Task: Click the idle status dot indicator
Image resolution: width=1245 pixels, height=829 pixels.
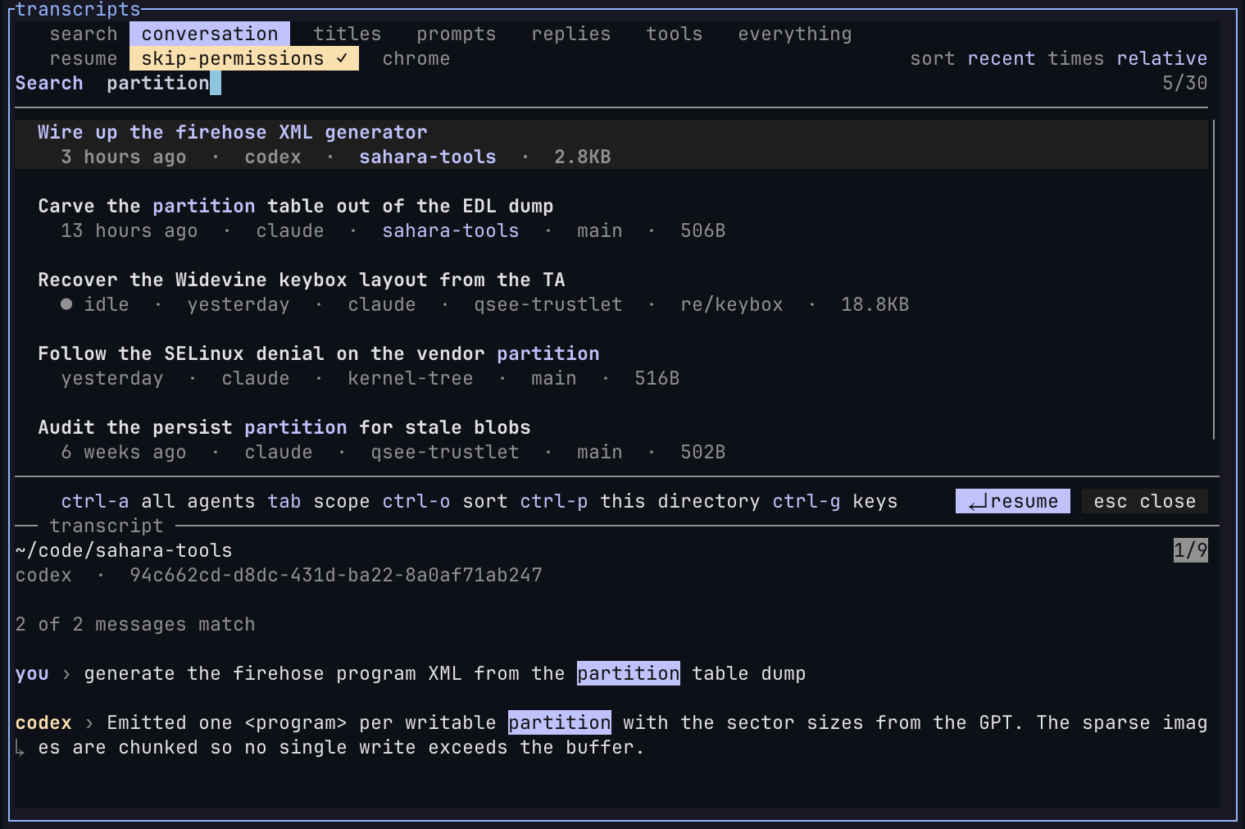Action: pyautogui.click(x=66, y=304)
